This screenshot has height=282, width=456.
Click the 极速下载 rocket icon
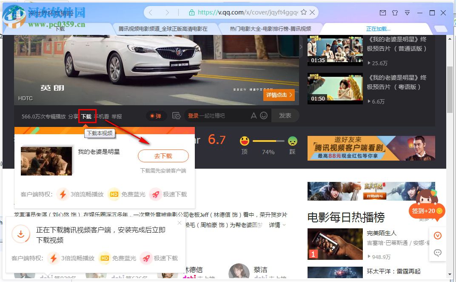coord(157,194)
